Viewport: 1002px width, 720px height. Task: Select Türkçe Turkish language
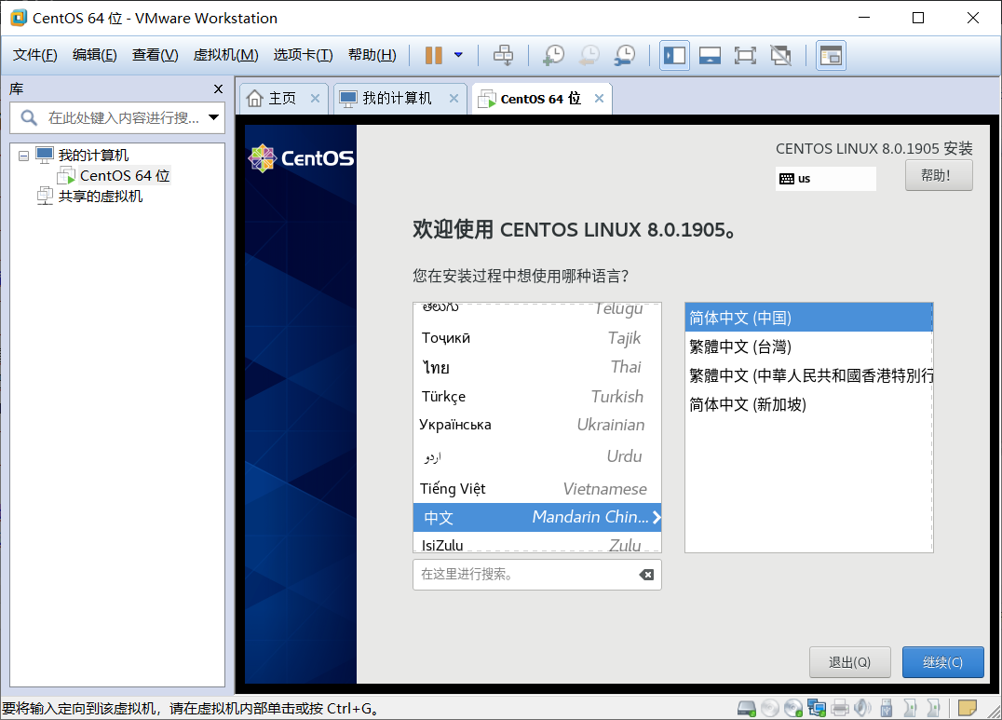point(536,397)
